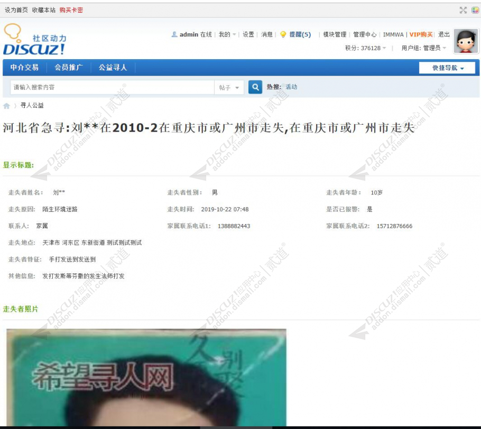481x429 pixels.
Task: Click phone number 15712876666
Action: [x=394, y=226]
